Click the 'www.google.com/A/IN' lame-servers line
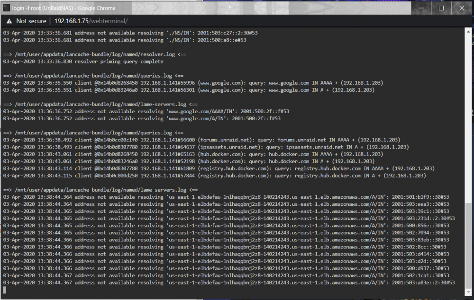 (142, 119)
